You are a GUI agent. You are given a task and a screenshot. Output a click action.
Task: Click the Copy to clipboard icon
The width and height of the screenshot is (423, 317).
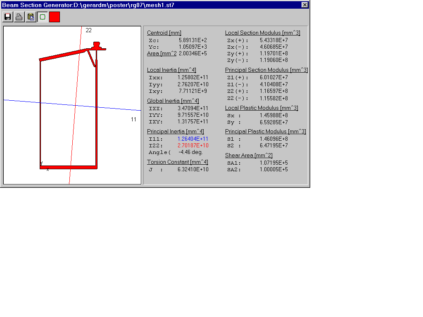coord(31,17)
